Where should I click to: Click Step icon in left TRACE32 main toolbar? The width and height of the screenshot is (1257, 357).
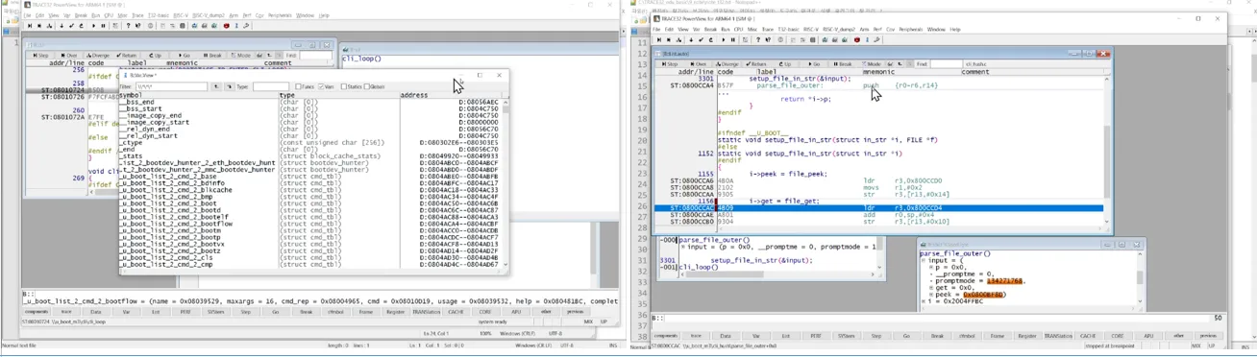30,26
